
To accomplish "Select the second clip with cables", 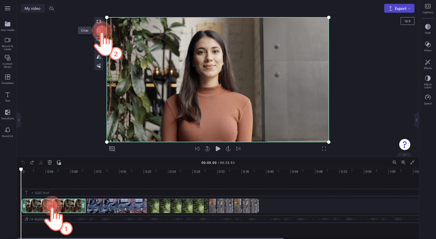I will [117, 206].
